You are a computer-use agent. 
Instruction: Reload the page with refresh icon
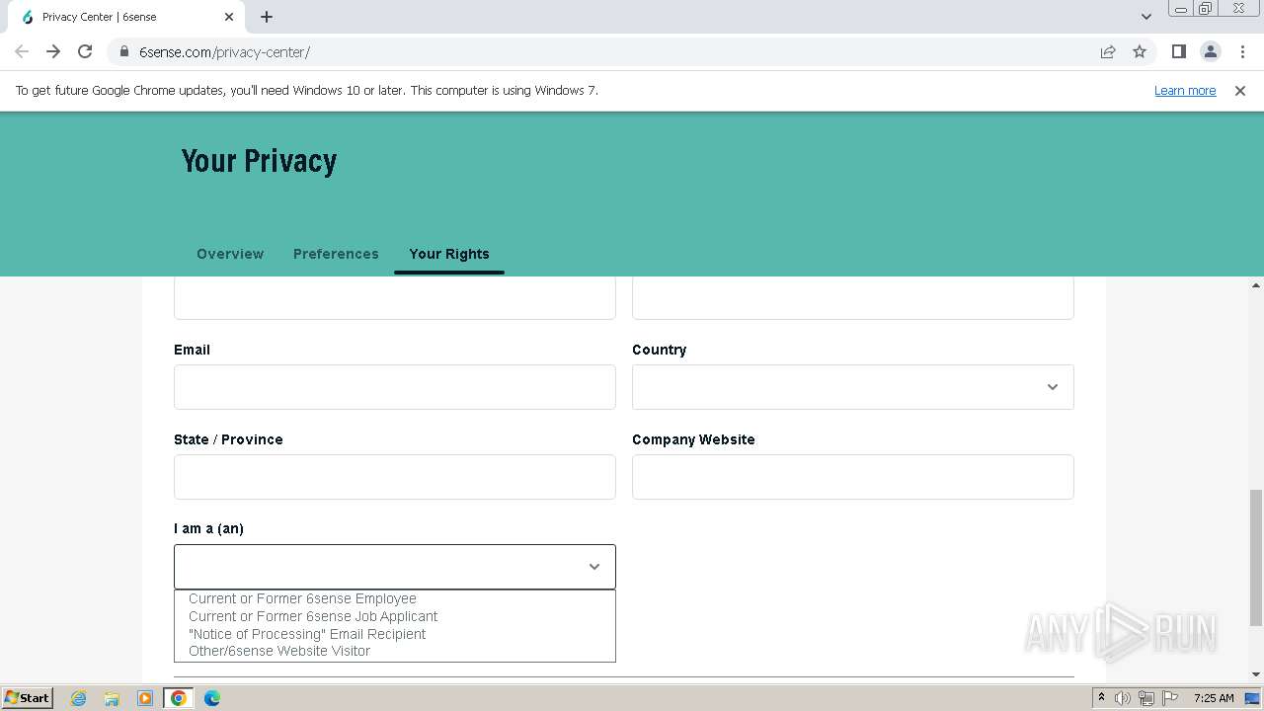click(x=85, y=51)
